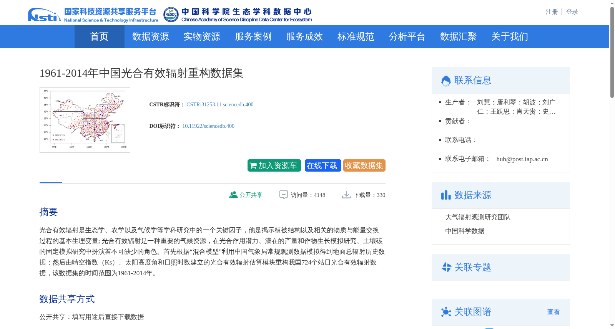Click the 关联专题 panel heading
This screenshot has width=615, height=329.
473,267
